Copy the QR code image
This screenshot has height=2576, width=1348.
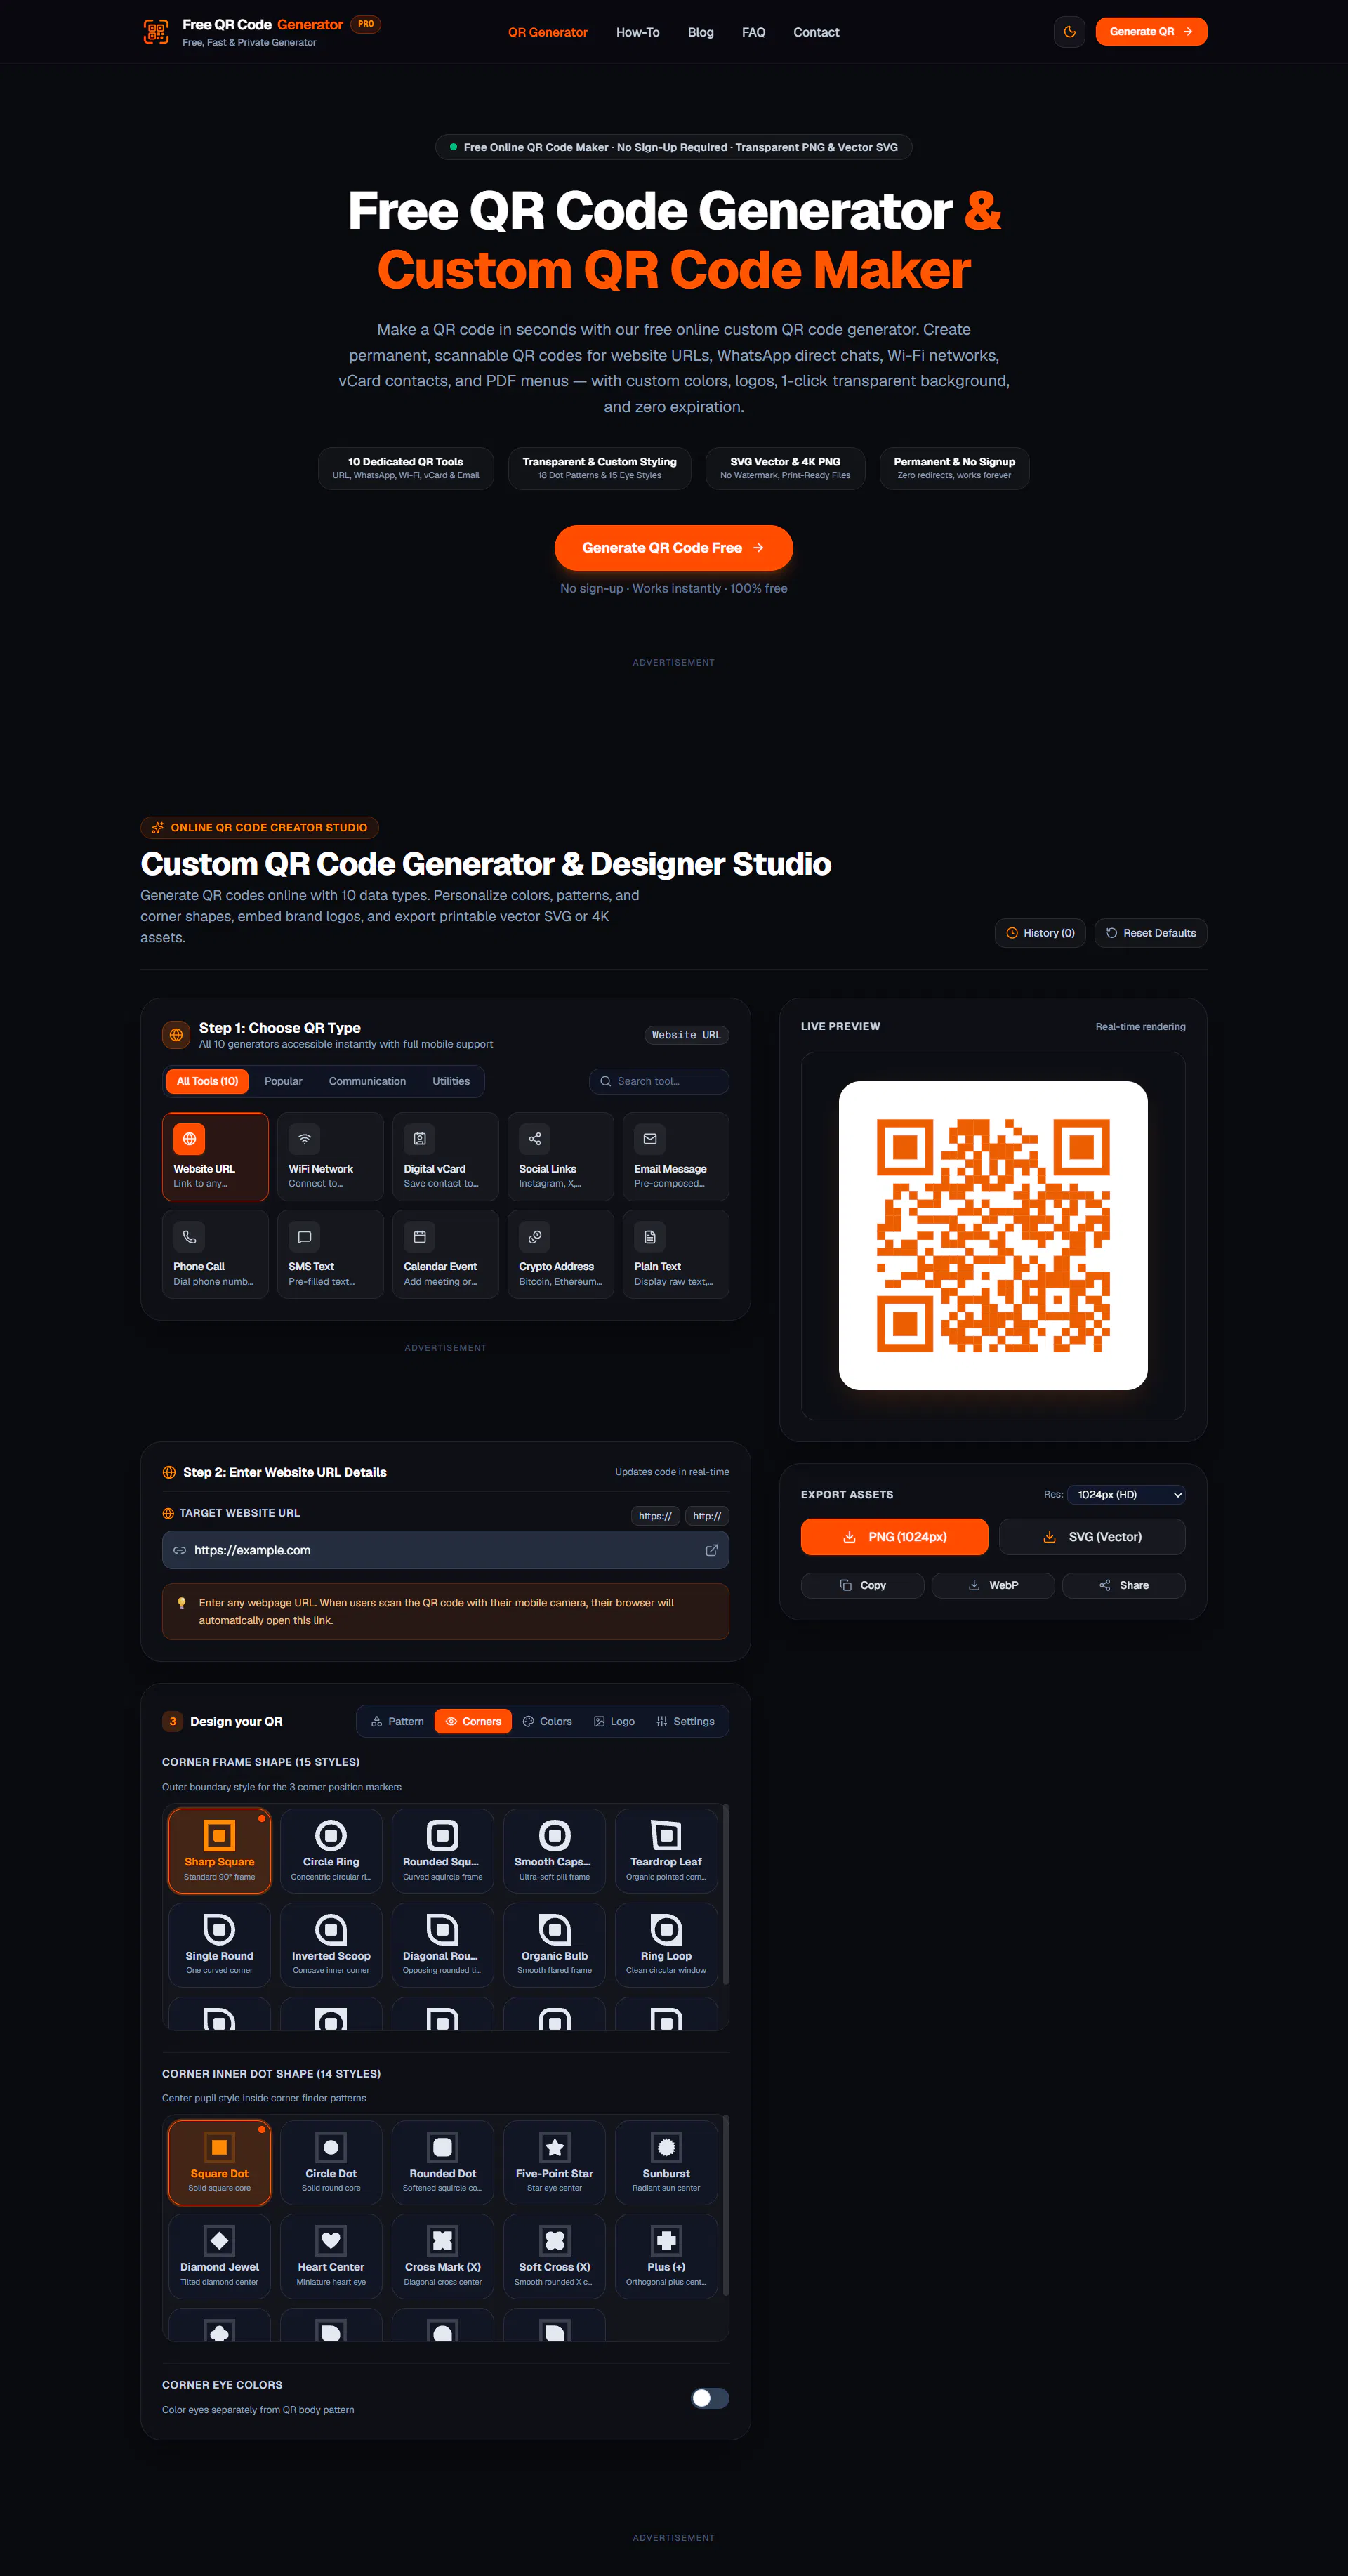point(862,1585)
